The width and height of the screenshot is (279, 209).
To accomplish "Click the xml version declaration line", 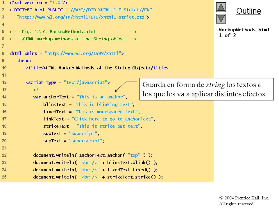I will click(38, 3).
